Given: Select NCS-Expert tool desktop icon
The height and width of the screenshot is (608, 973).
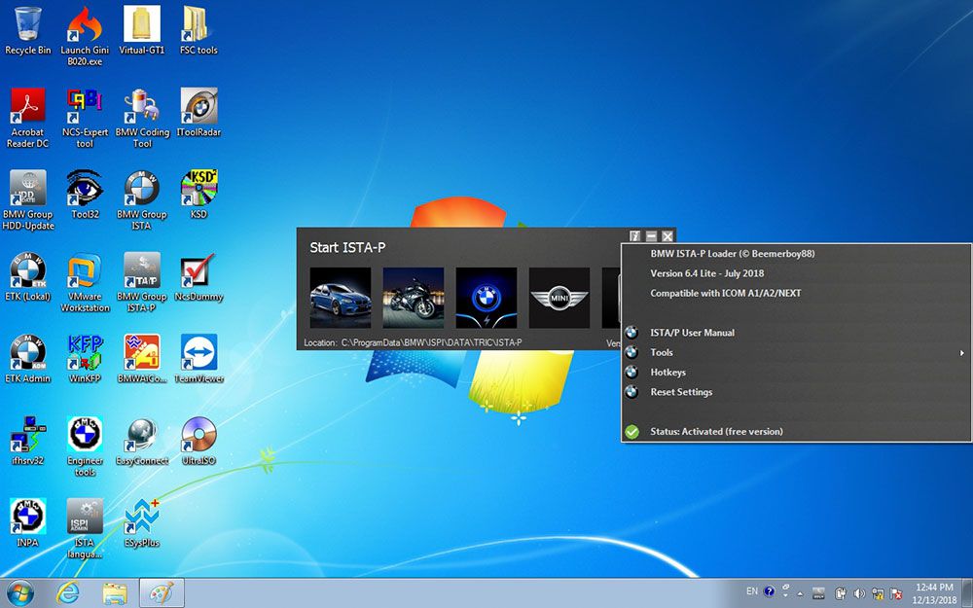Looking at the screenshot, I should click(x=85, y=118).
